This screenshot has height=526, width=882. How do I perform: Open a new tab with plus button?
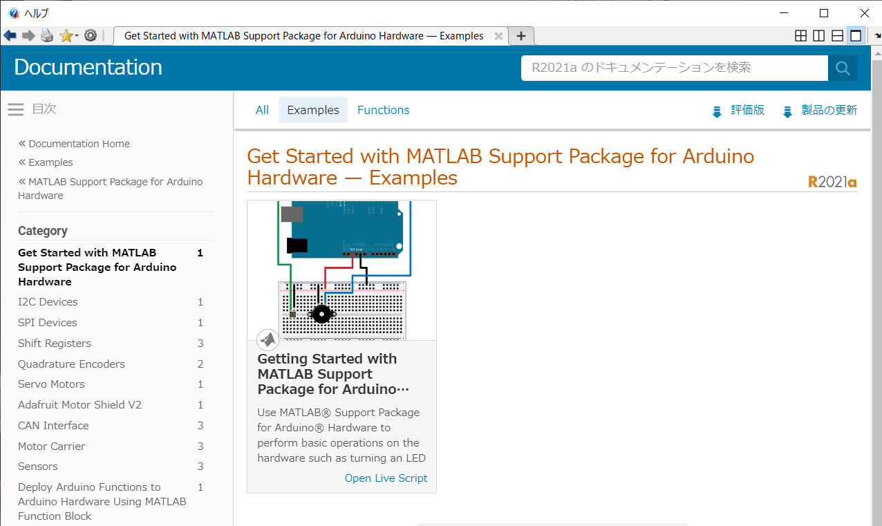521,36
